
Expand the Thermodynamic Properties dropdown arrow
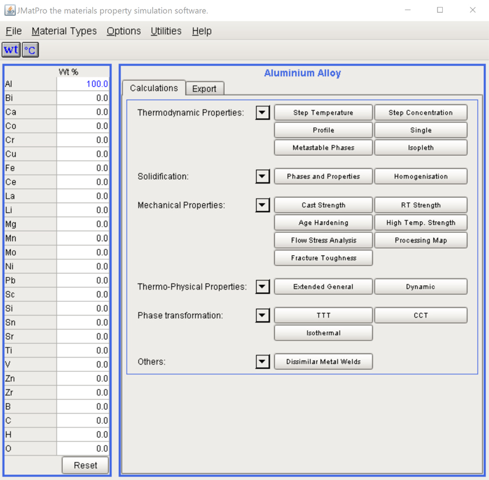tap(263, 112)
